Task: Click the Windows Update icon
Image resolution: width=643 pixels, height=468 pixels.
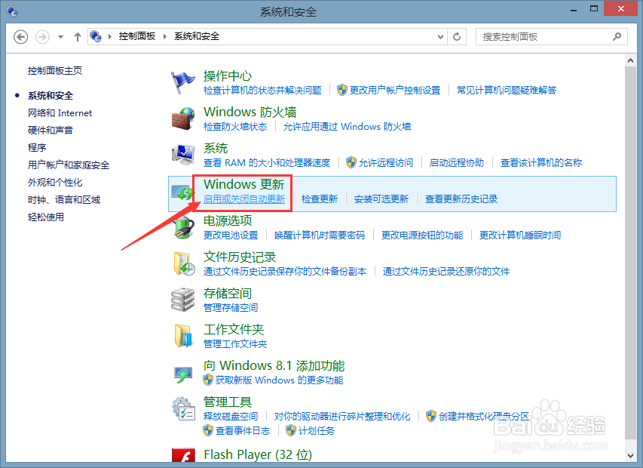Action: pos(182,192)
